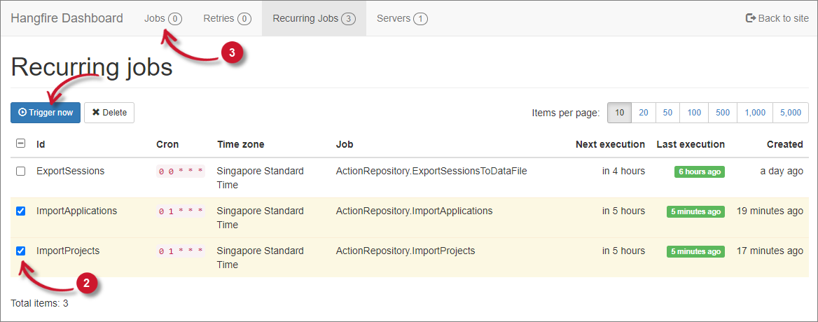Set items per page to 1,000
Screen dimensions: 818x322
(x=755, y=113)
